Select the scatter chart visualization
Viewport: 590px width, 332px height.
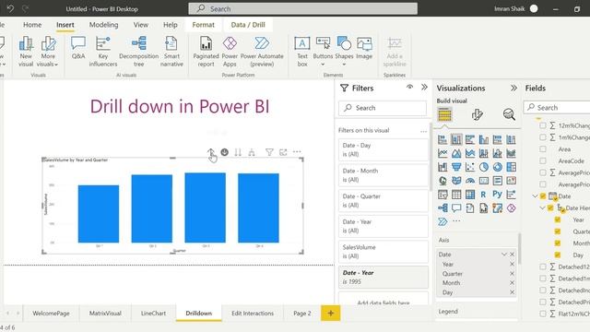click(470, 167)
